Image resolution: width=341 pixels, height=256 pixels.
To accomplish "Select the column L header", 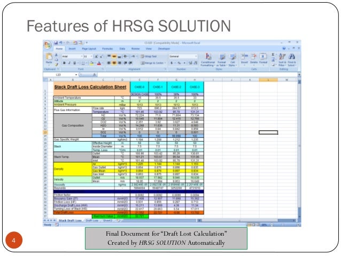I will 268,80.
